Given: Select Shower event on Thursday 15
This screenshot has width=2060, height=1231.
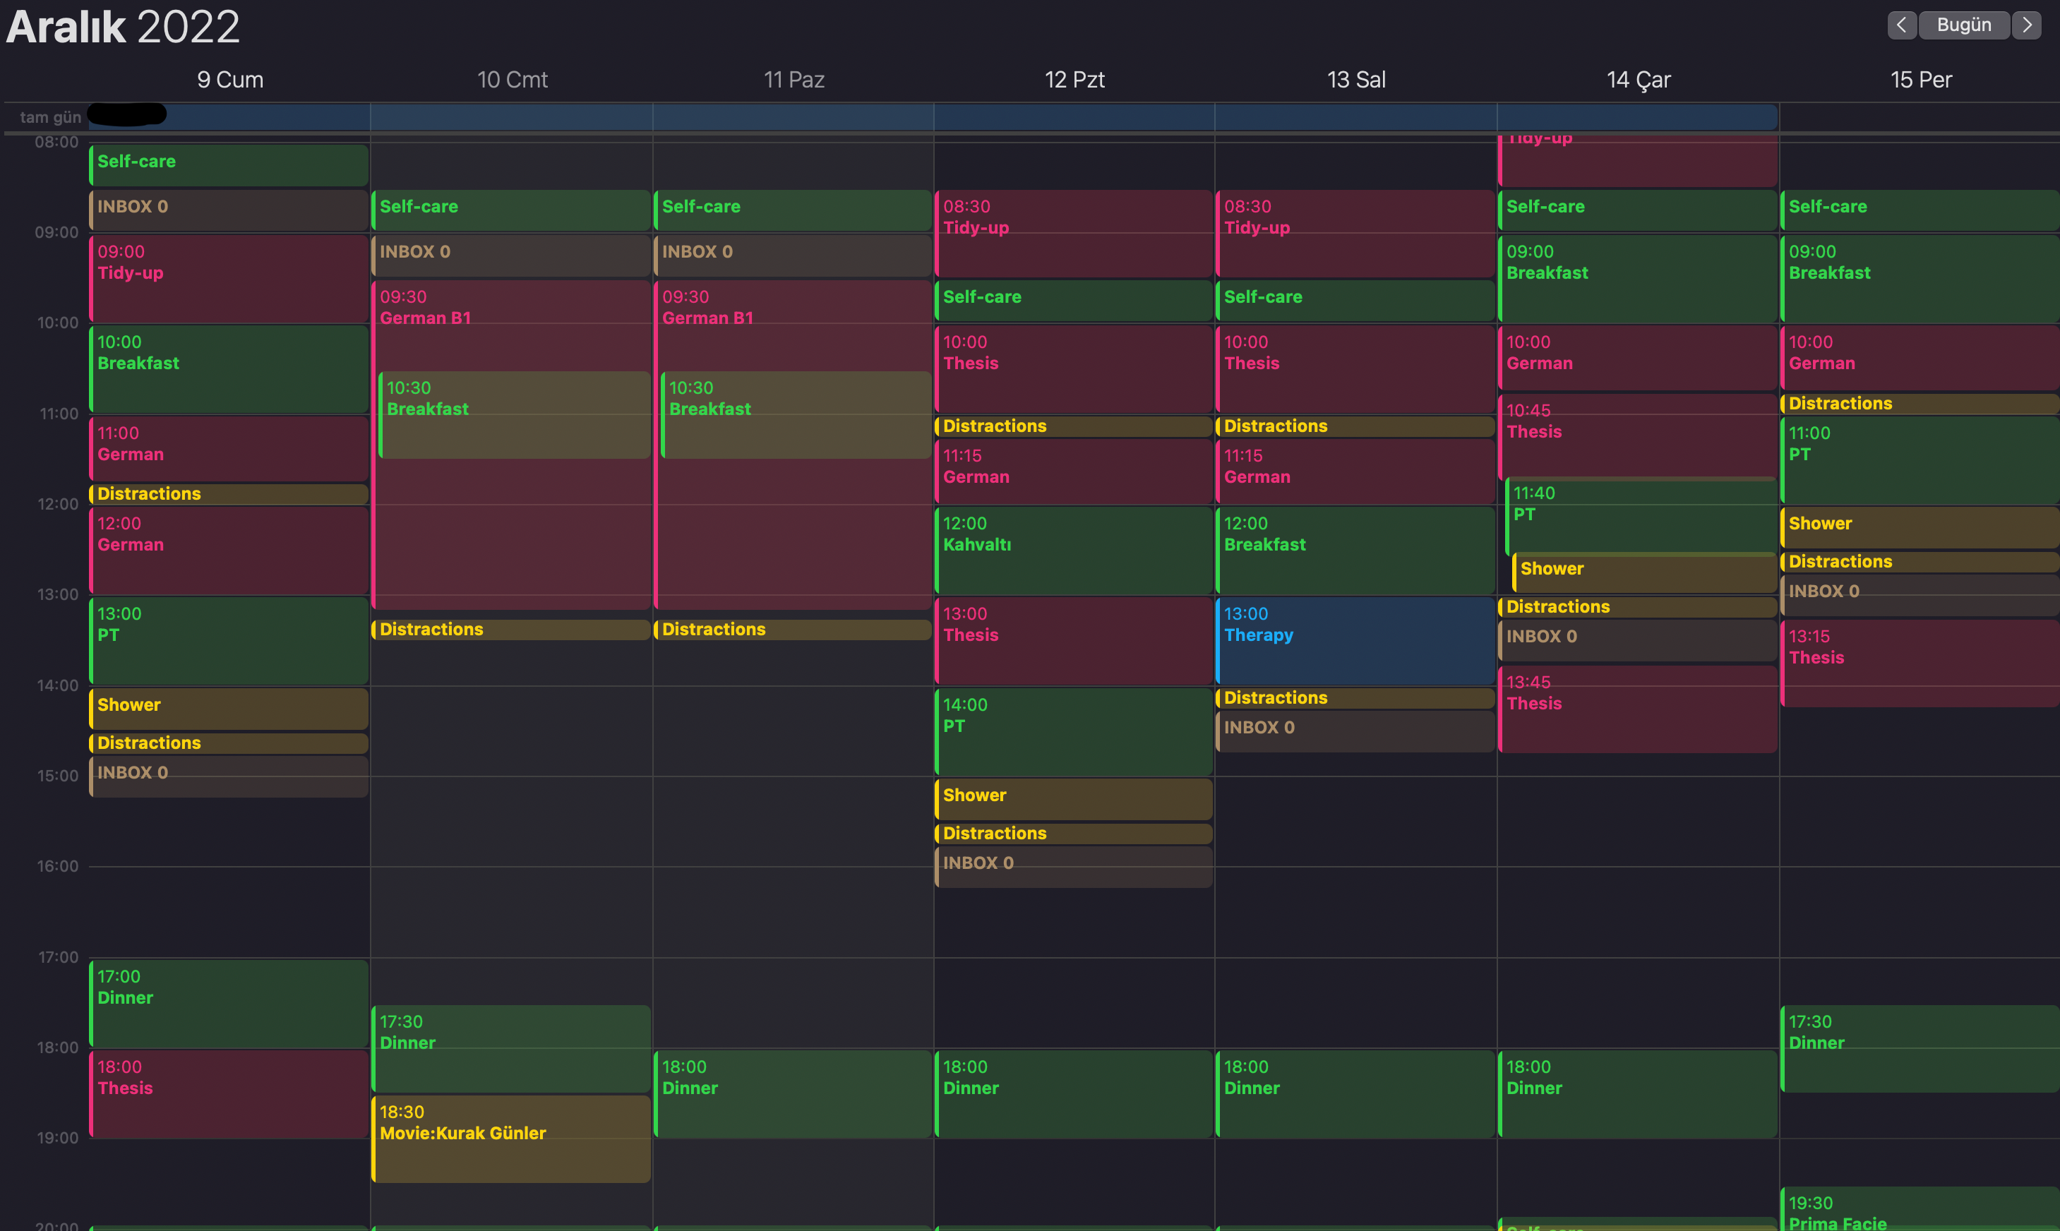Looking at the screenshot, I should (x=1920, y=527).
